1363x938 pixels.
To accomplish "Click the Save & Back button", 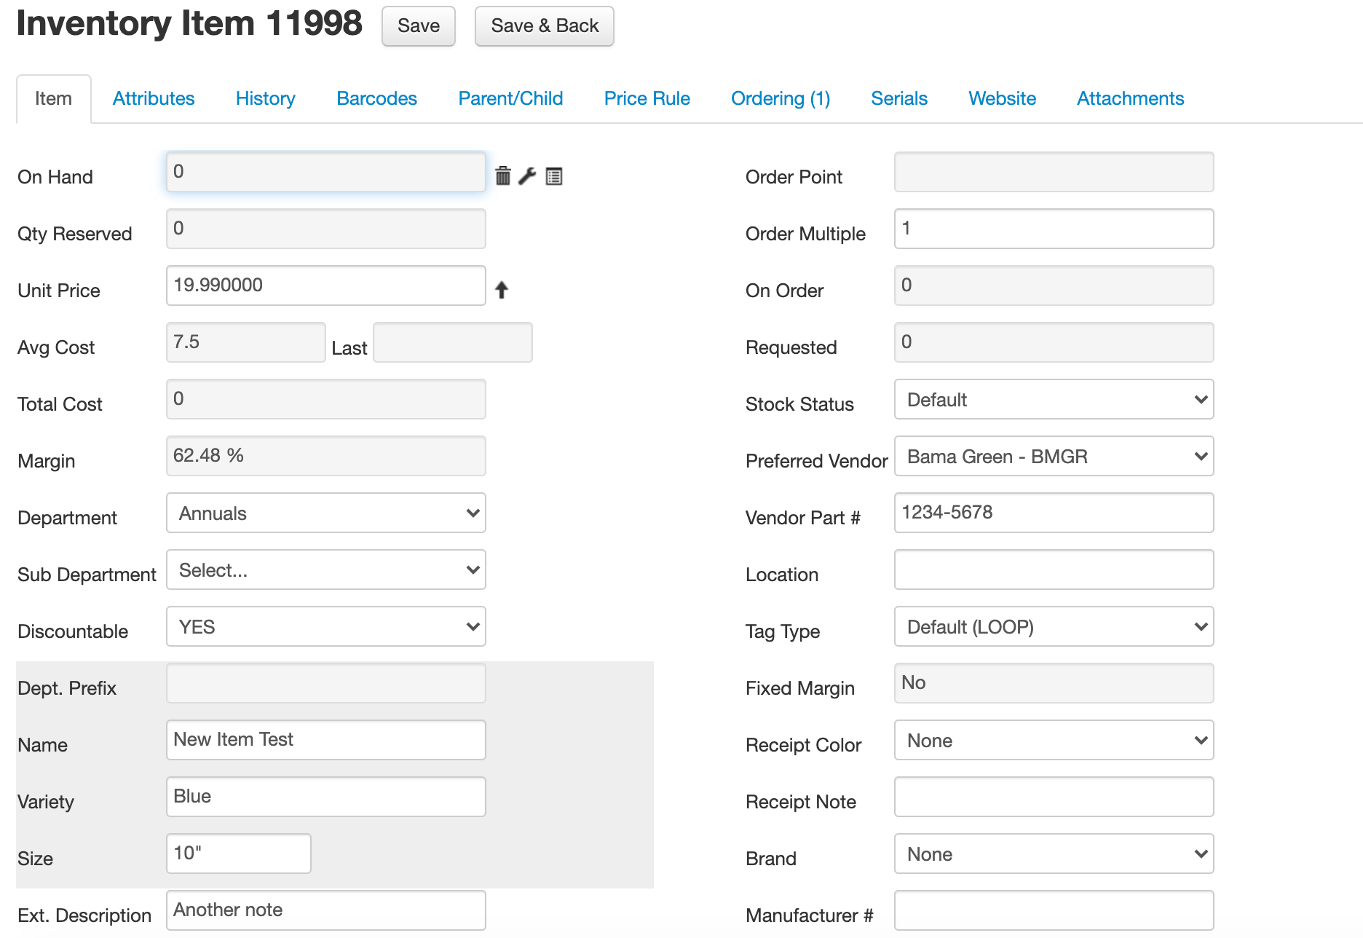I will 544,26.
